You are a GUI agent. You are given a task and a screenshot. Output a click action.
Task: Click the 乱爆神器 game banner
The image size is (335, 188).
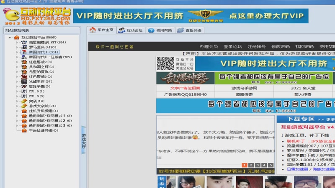coord(185,78)
